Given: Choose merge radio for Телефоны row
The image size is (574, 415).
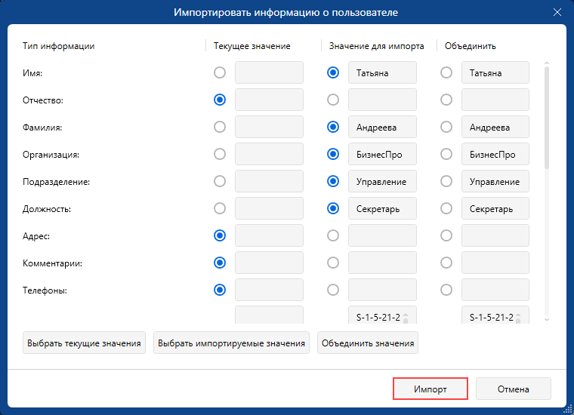Looking at the screenshot, I should pyautogui.click(x=446, y=290).
